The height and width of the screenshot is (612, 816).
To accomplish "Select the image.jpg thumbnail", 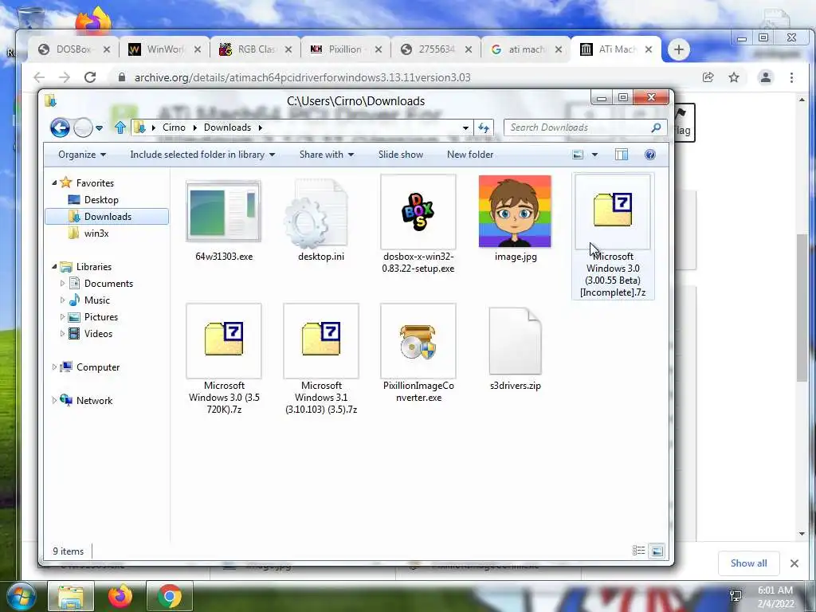I will coord(515,211).
